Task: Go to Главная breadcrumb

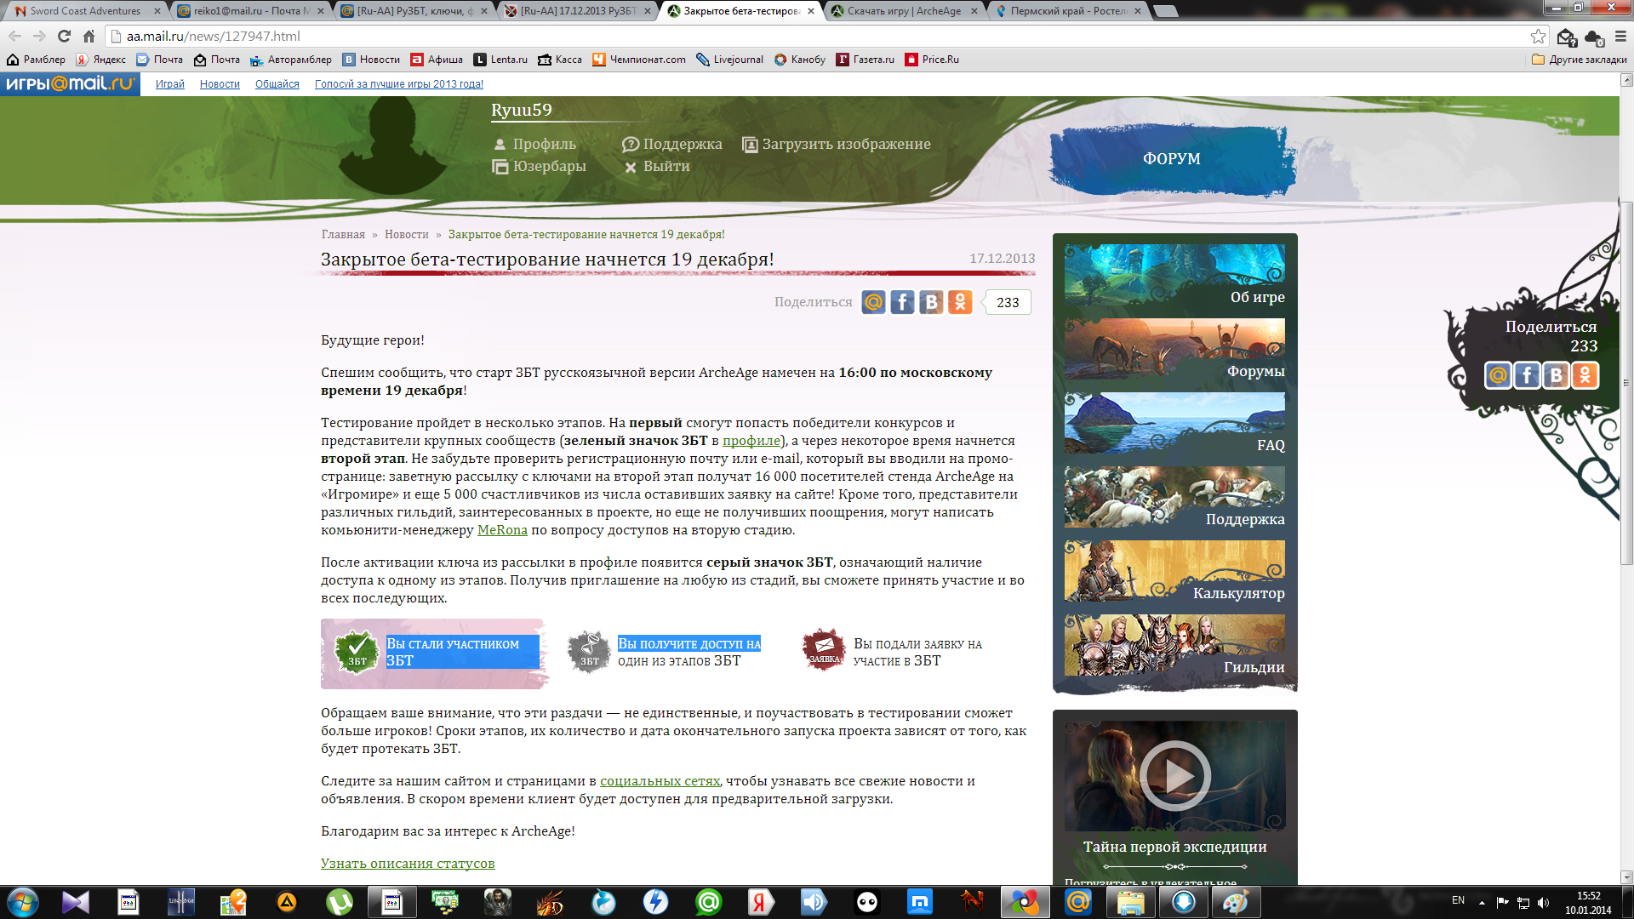Action: pyautogui.click(x=343, y=235)
